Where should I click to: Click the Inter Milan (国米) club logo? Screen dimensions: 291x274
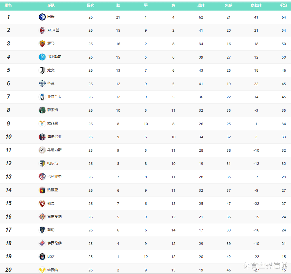[x=42, y=17]
